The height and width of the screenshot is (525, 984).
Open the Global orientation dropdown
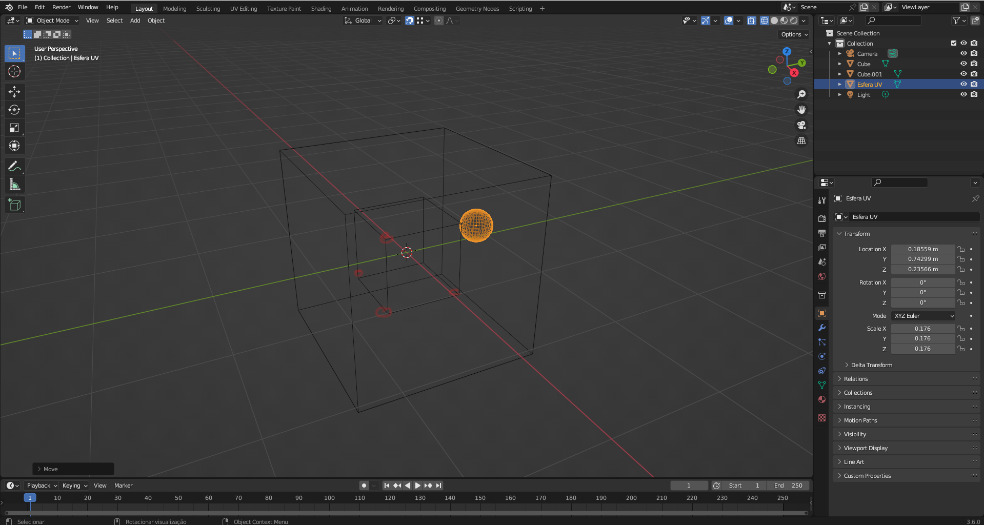363,21
